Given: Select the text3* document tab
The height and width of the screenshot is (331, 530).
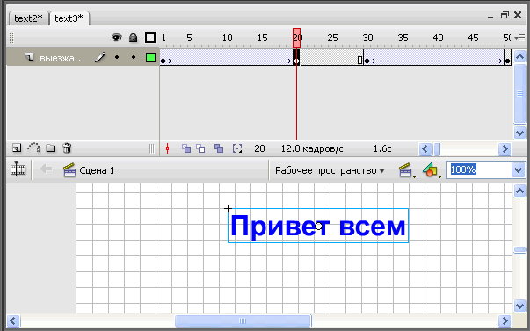Looking at the screenshot, I should [x=69, y=18].
